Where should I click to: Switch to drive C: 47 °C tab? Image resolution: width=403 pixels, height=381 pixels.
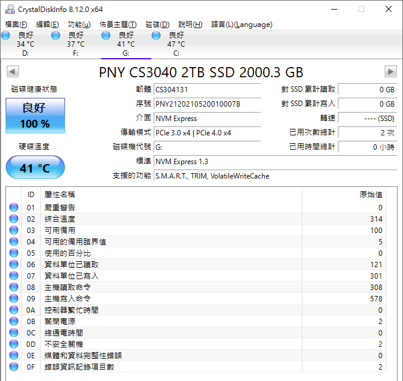176,44
